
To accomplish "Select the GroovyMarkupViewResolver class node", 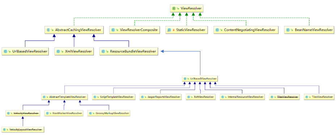I will point(109,113).
